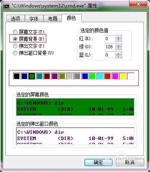The image size is (150, 172).
Task: Pick the bright green lime swatch
Action: [x=92, y=76]
